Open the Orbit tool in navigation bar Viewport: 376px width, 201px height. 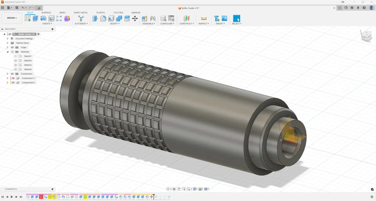168,189
